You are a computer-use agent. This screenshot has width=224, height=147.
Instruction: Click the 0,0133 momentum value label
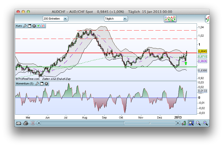pyautogui.click(x=203, y=91)
